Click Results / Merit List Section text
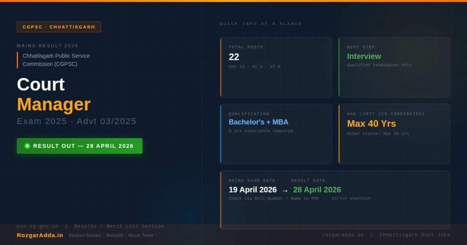Image resolution: width=467 pixels, height=245 pixels. [x=119, y=226]
